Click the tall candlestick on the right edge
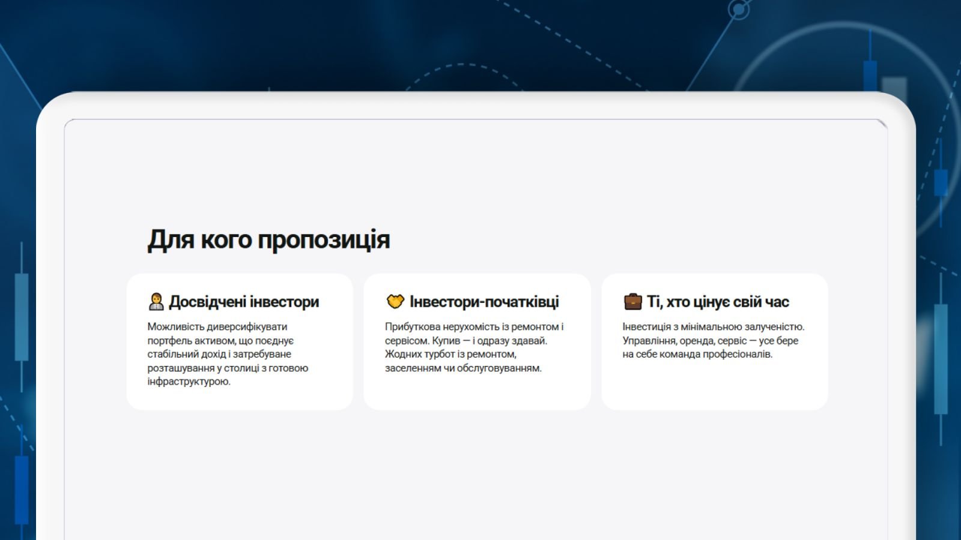The image size is (961, 540). coord(941,358)
